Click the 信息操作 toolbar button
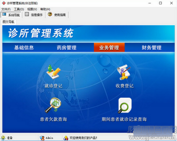The height and width of the screenshot is (141, 177). 34,15
